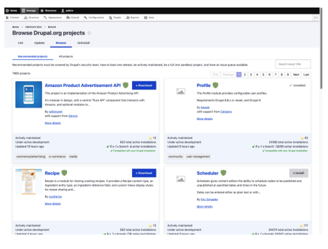Click the page vertical scrollbar
328x249 pixels.
pyautogui.click(x=321, y=48)
